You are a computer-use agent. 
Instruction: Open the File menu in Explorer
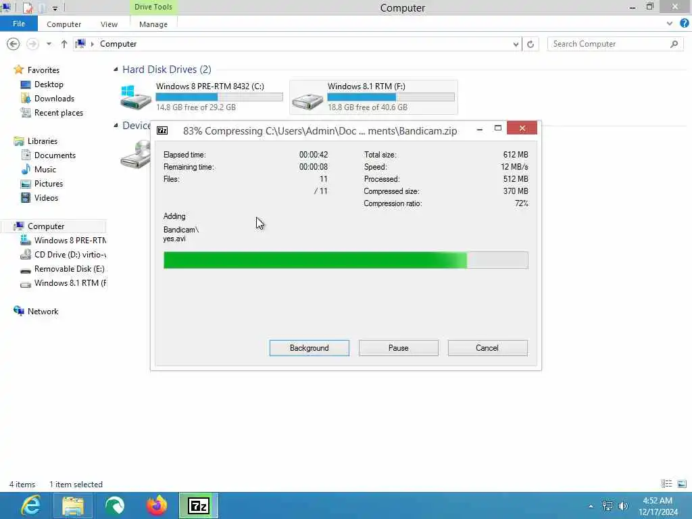tap(18, 24)
